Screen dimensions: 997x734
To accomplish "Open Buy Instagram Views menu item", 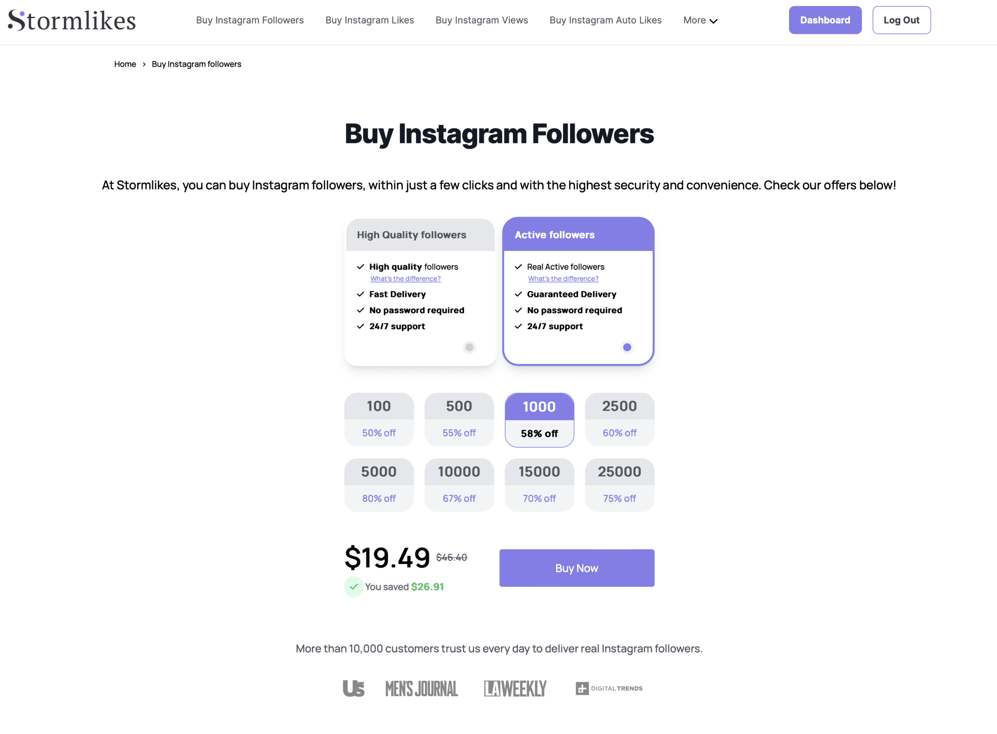I will pos(481,20).
